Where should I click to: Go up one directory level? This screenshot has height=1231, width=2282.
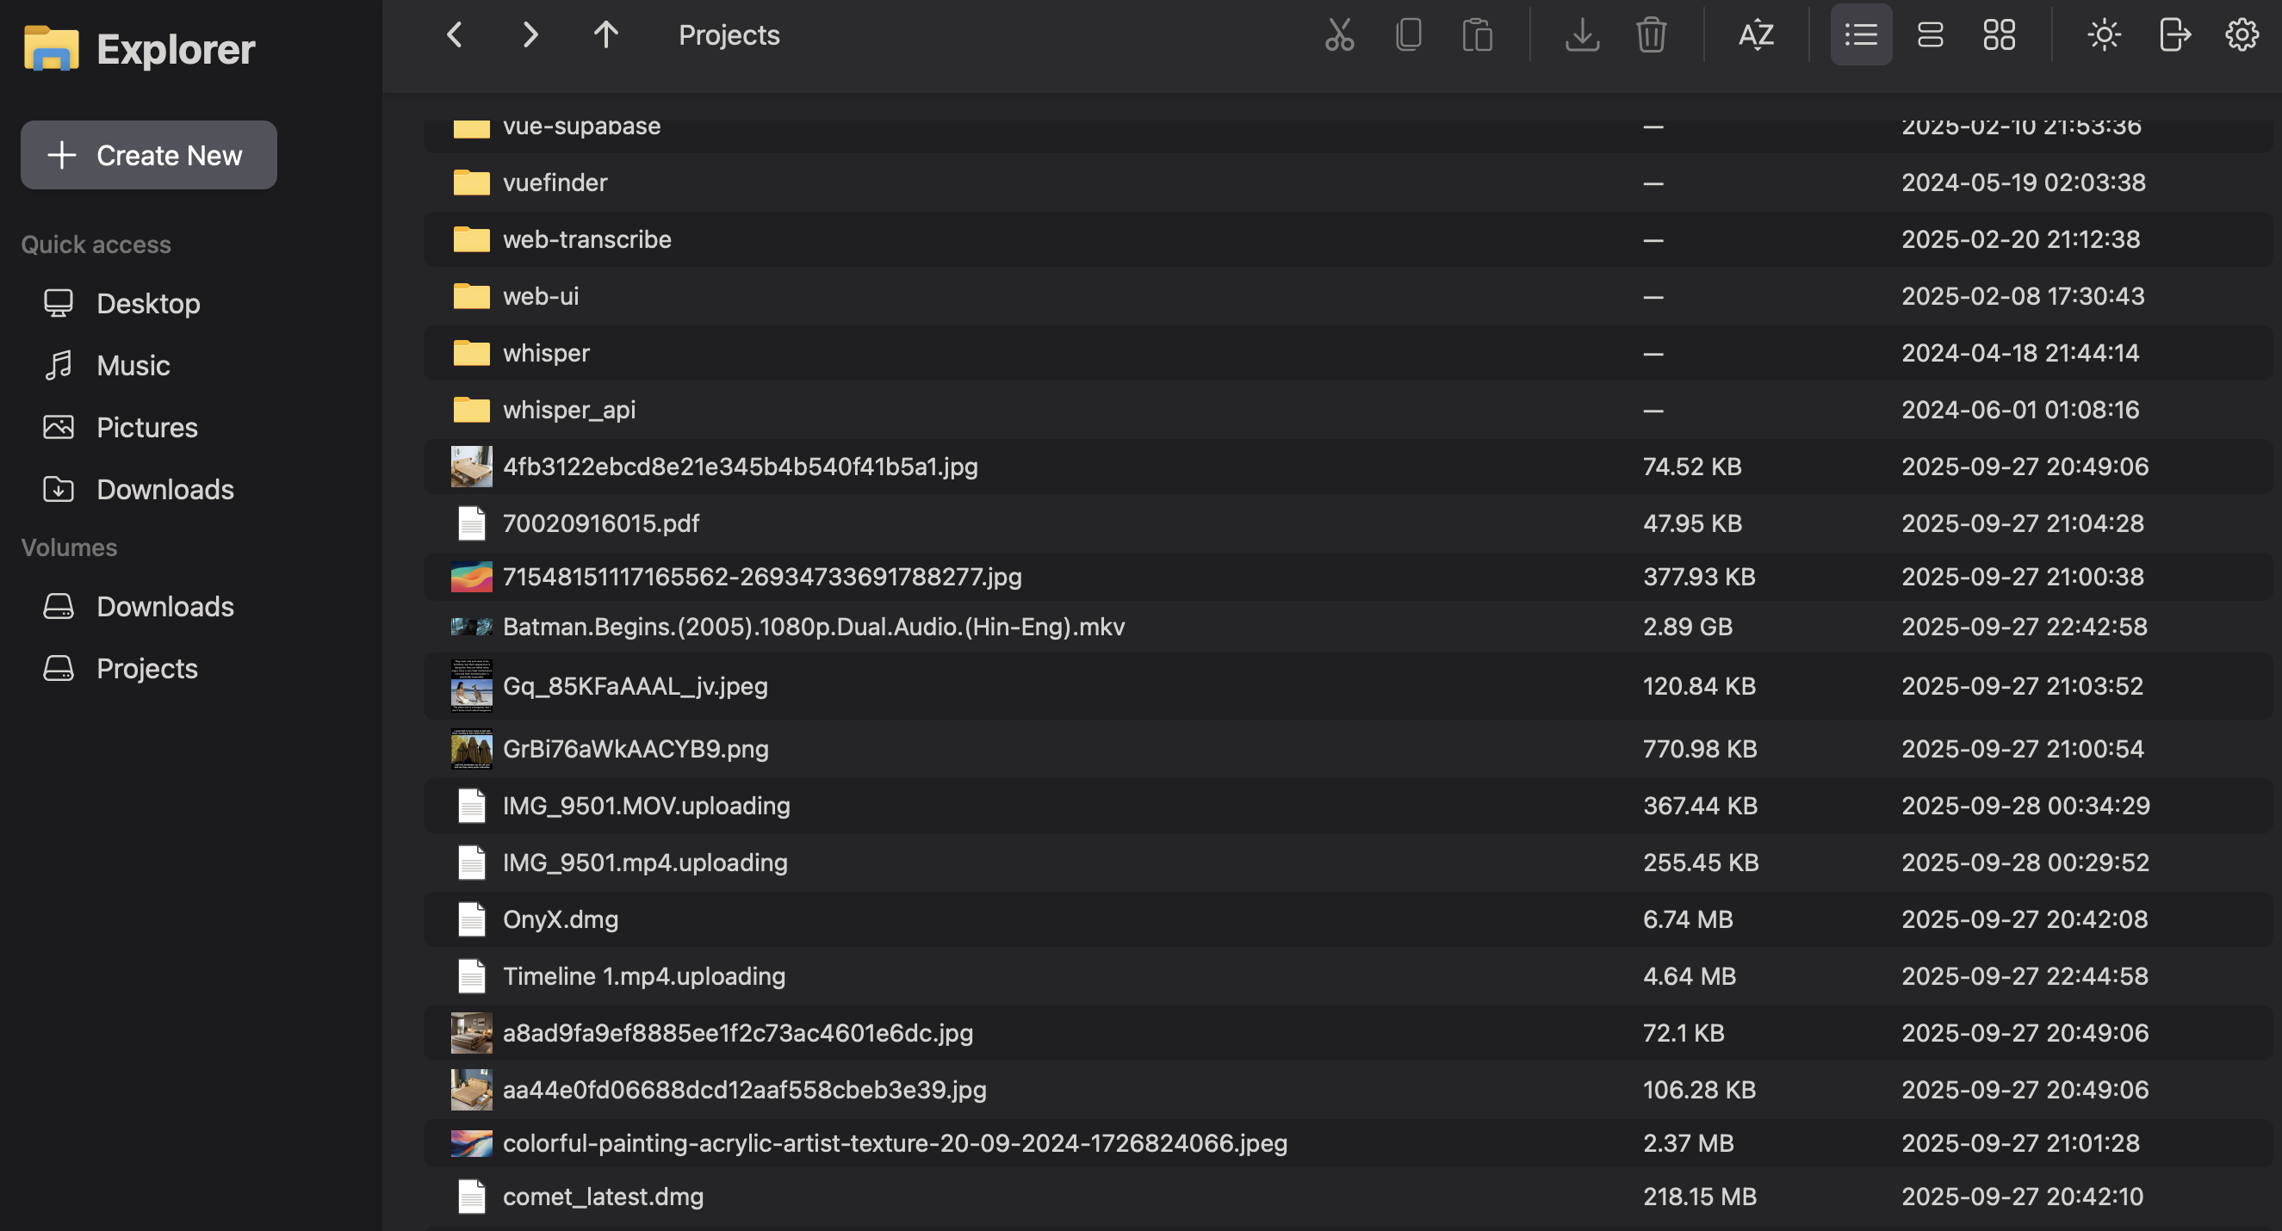point(605,34)
